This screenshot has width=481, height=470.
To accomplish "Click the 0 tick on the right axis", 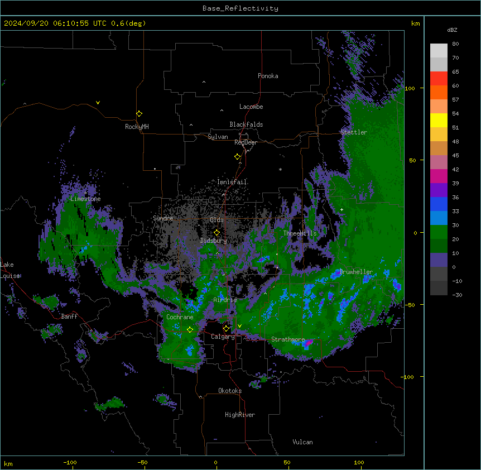I will click(415, 233).
